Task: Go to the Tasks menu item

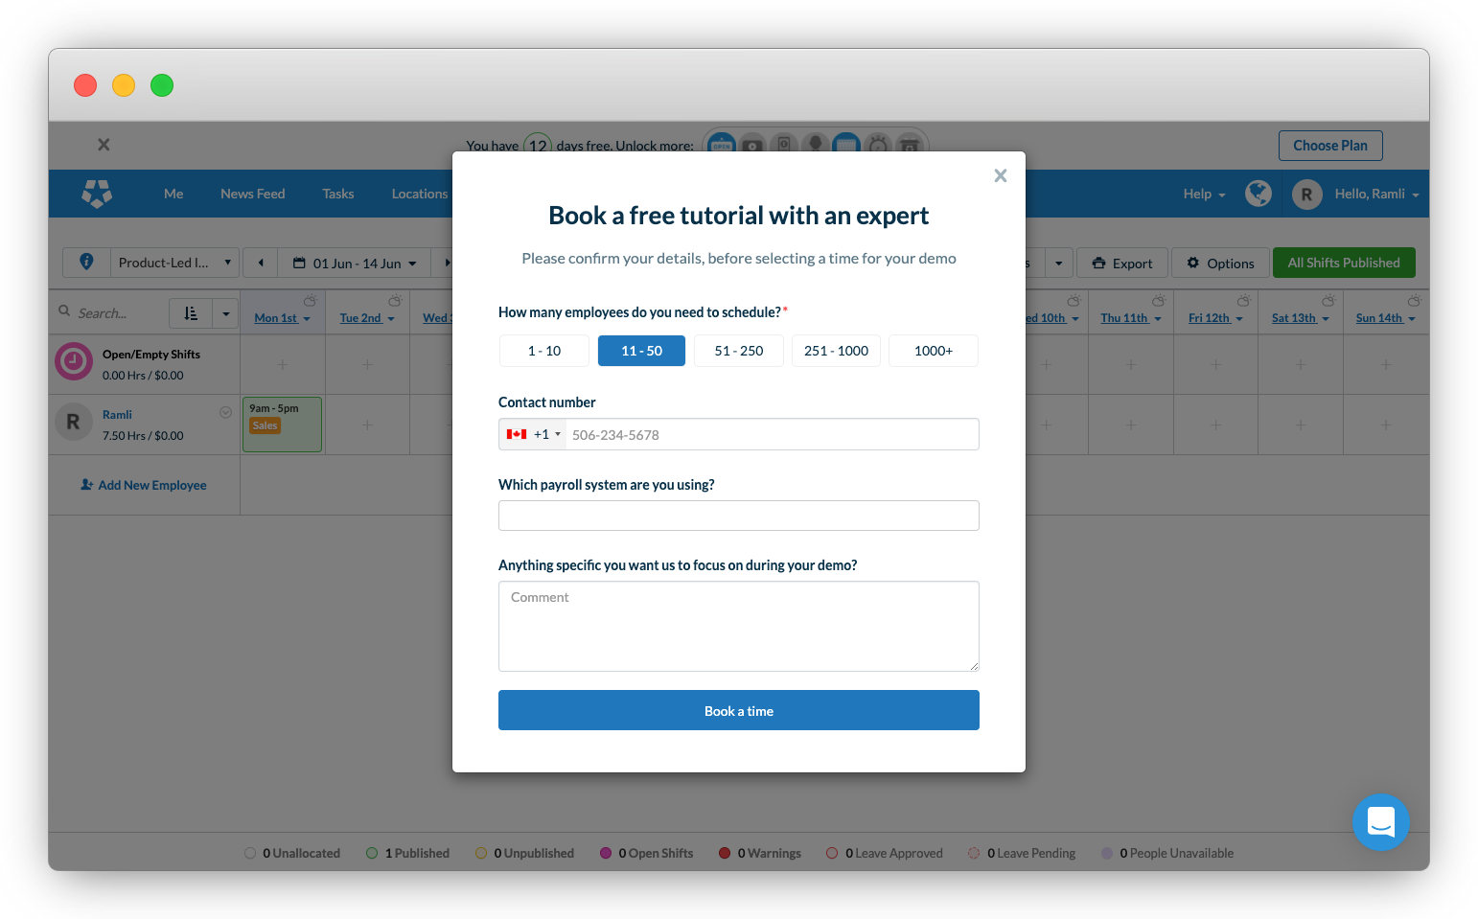Action: pyautogui.click(x=337, y=194)
